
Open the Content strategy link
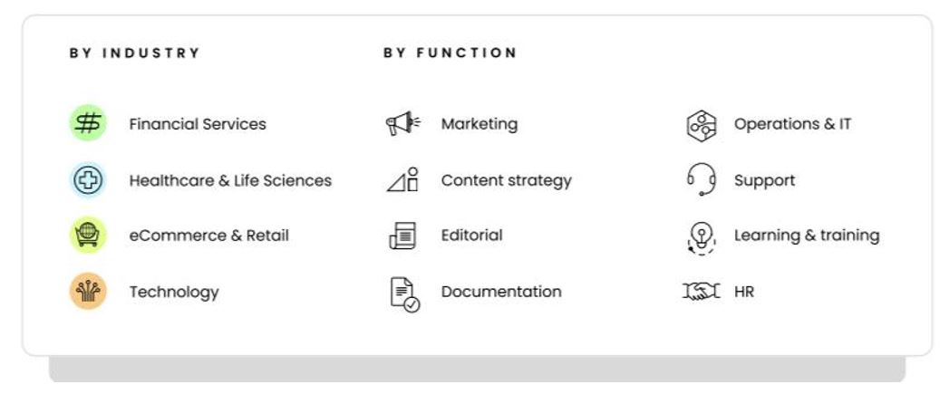pos(506,180)
